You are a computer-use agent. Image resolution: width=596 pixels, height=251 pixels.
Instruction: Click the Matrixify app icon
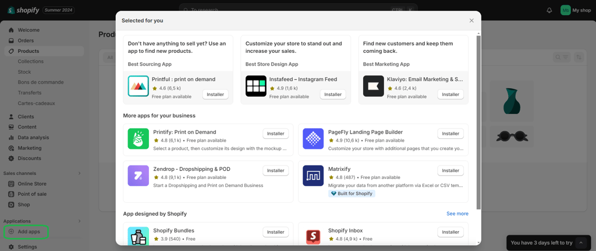click(313, 175)
